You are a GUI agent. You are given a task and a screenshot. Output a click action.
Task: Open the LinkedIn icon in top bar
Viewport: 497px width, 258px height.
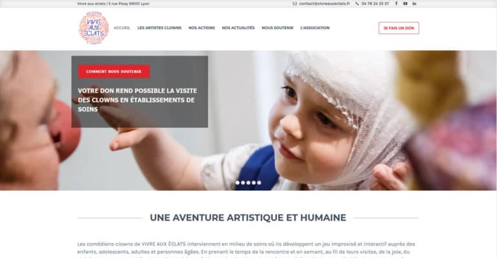414,3
